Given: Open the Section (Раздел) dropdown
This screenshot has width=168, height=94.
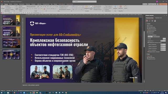Looking at the screenshot, I should (x=21, y=9).
